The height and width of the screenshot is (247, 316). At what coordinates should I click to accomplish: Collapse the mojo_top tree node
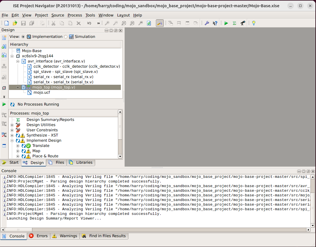18,87
